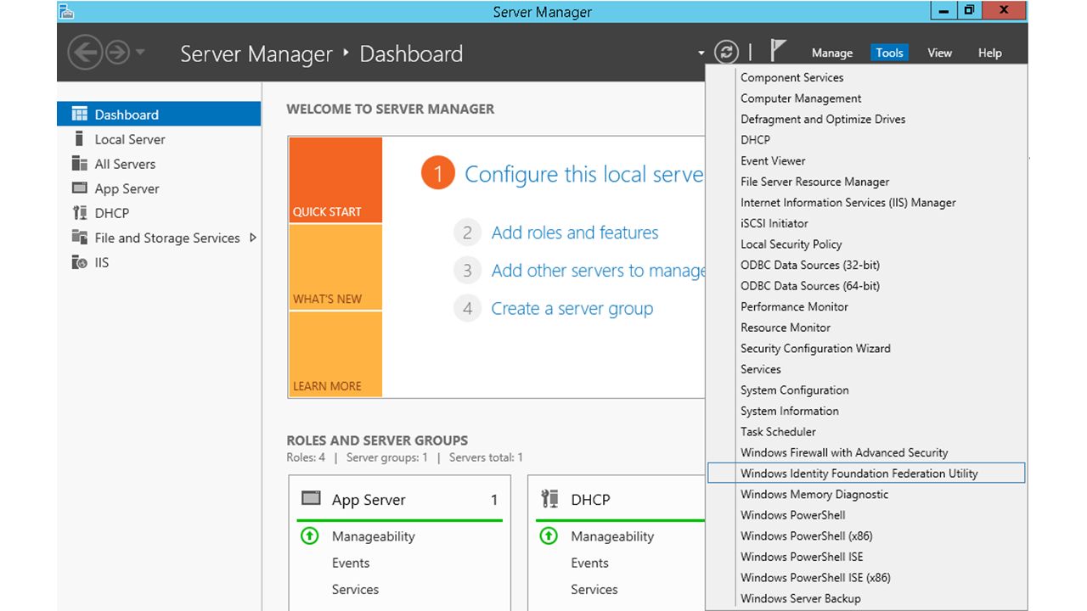Image resolution: width=1087 pixels, height=611 pixels.
Task: Click the refresh icon in header
Action: [x=726, y=53]
